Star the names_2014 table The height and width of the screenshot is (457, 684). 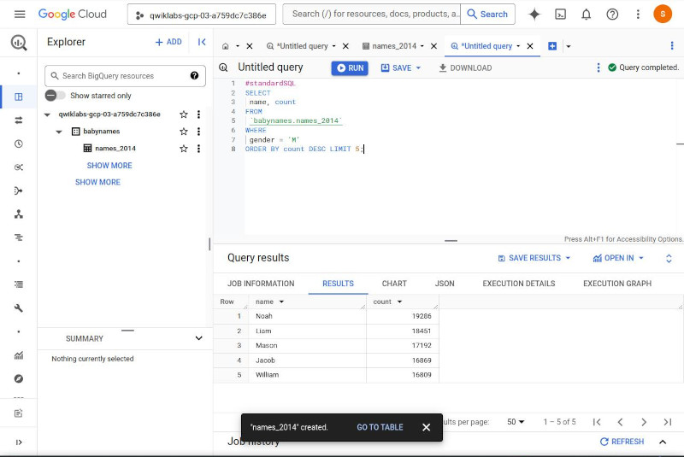coord(184,149)
